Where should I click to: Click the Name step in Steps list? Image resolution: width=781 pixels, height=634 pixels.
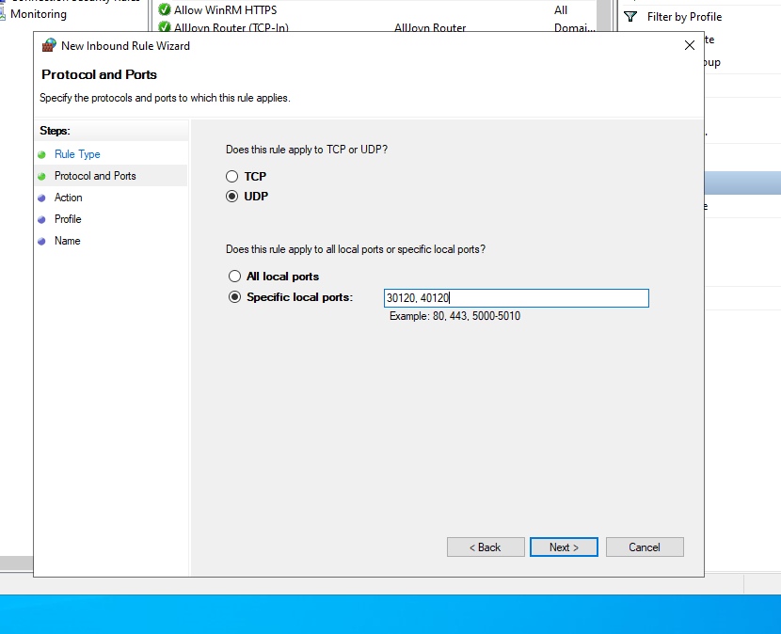coord(67,241)
